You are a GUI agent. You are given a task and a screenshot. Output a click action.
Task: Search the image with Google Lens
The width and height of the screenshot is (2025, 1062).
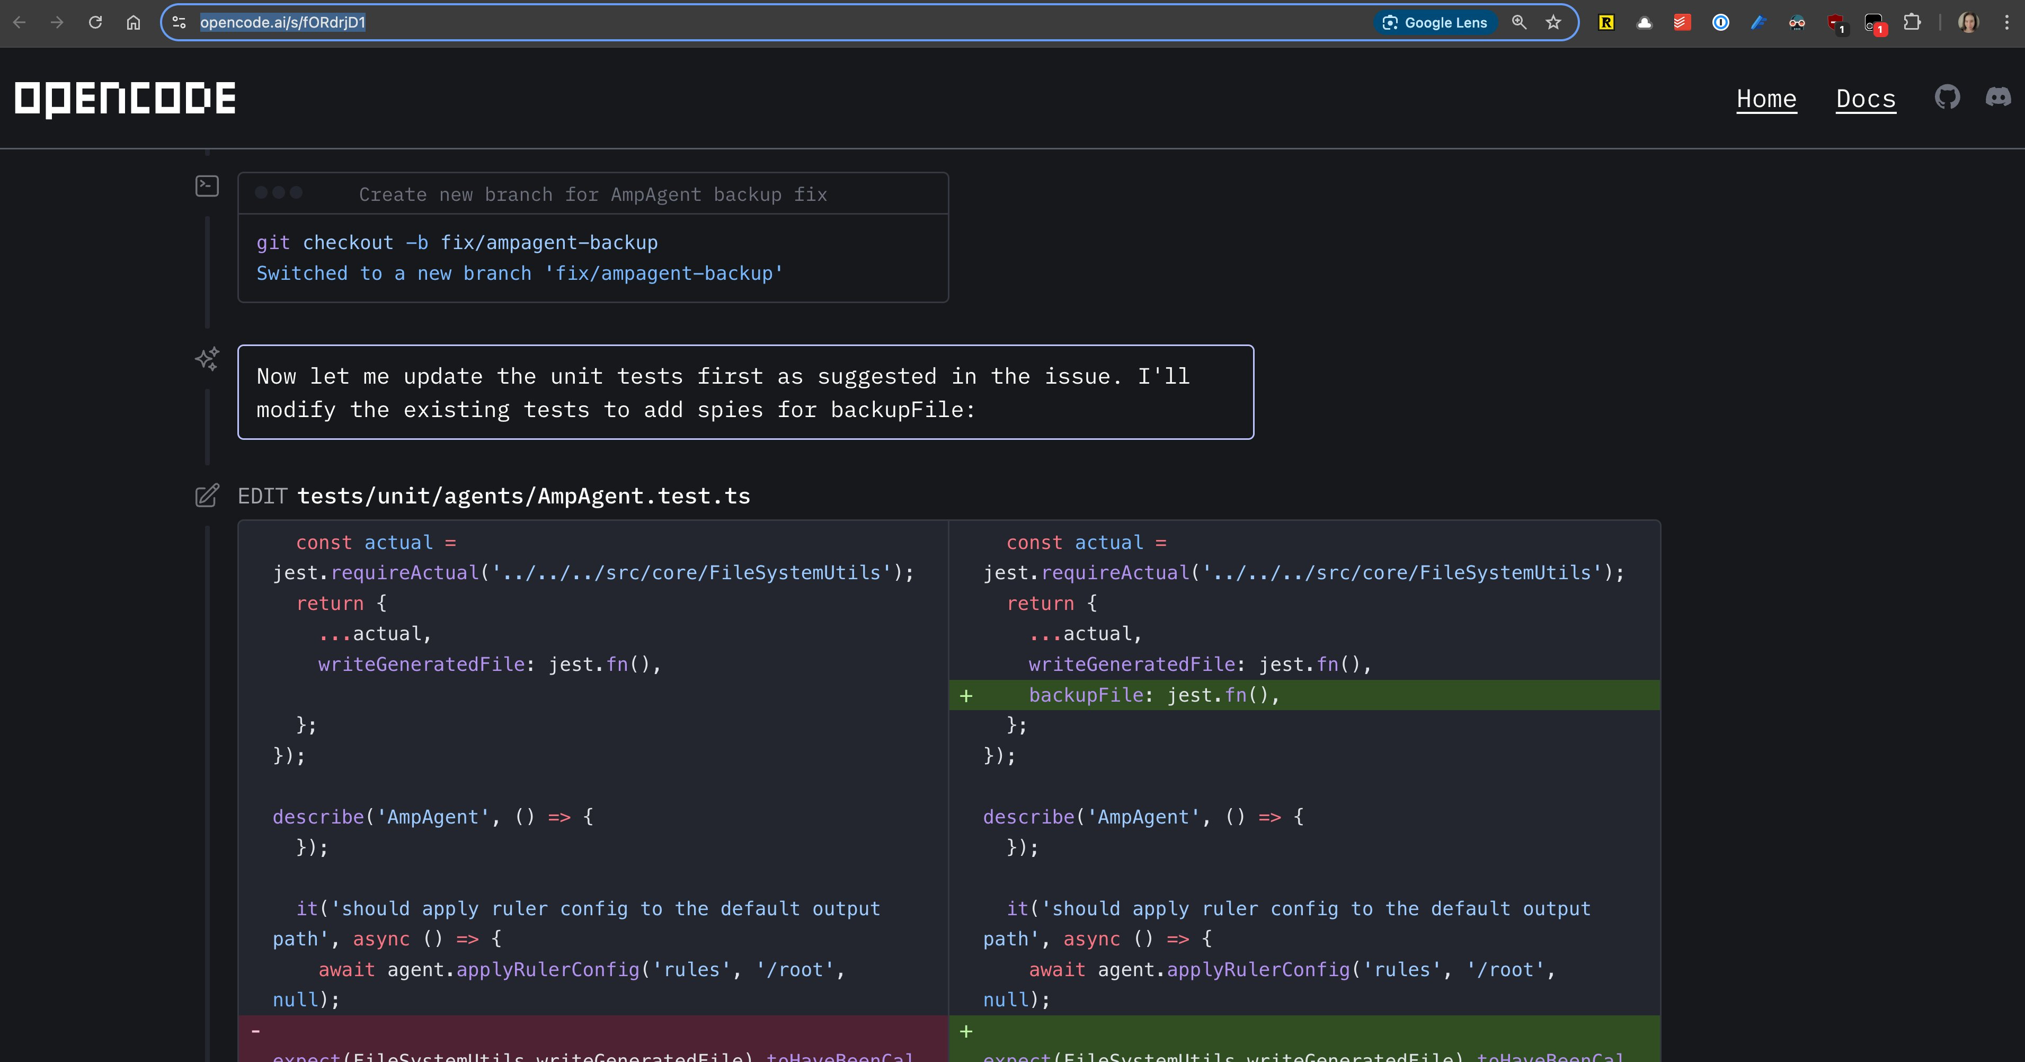pyautogui.click(x=1435, y=23)
